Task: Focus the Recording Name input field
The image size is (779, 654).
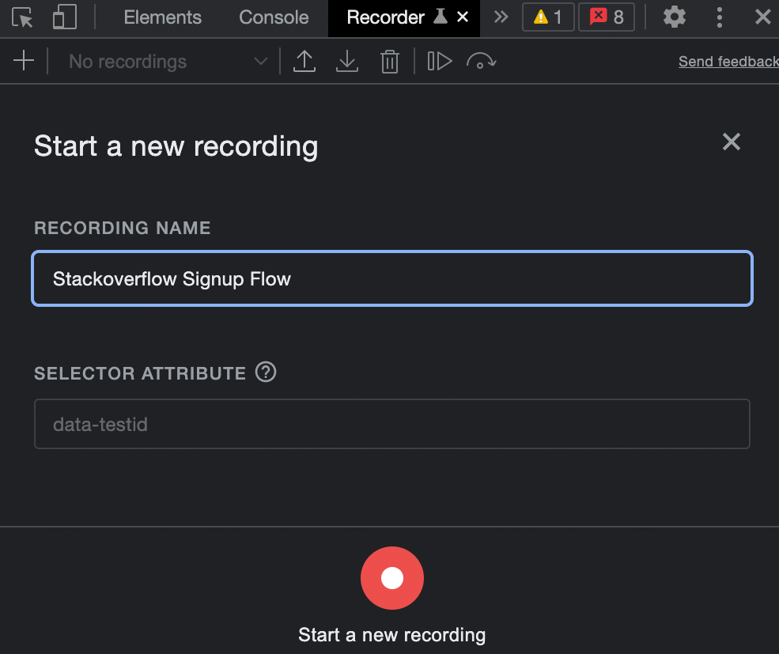Action: [x=392, y=278]
